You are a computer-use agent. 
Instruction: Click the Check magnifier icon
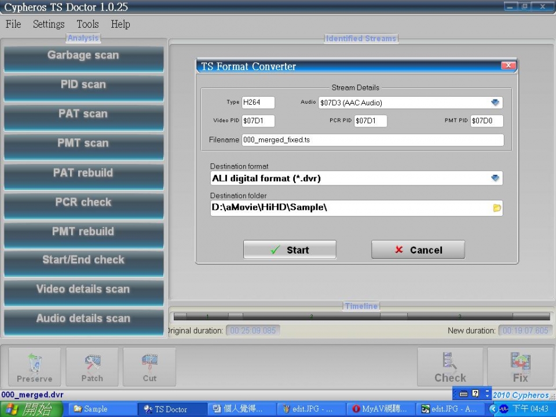tap(450, 366)
